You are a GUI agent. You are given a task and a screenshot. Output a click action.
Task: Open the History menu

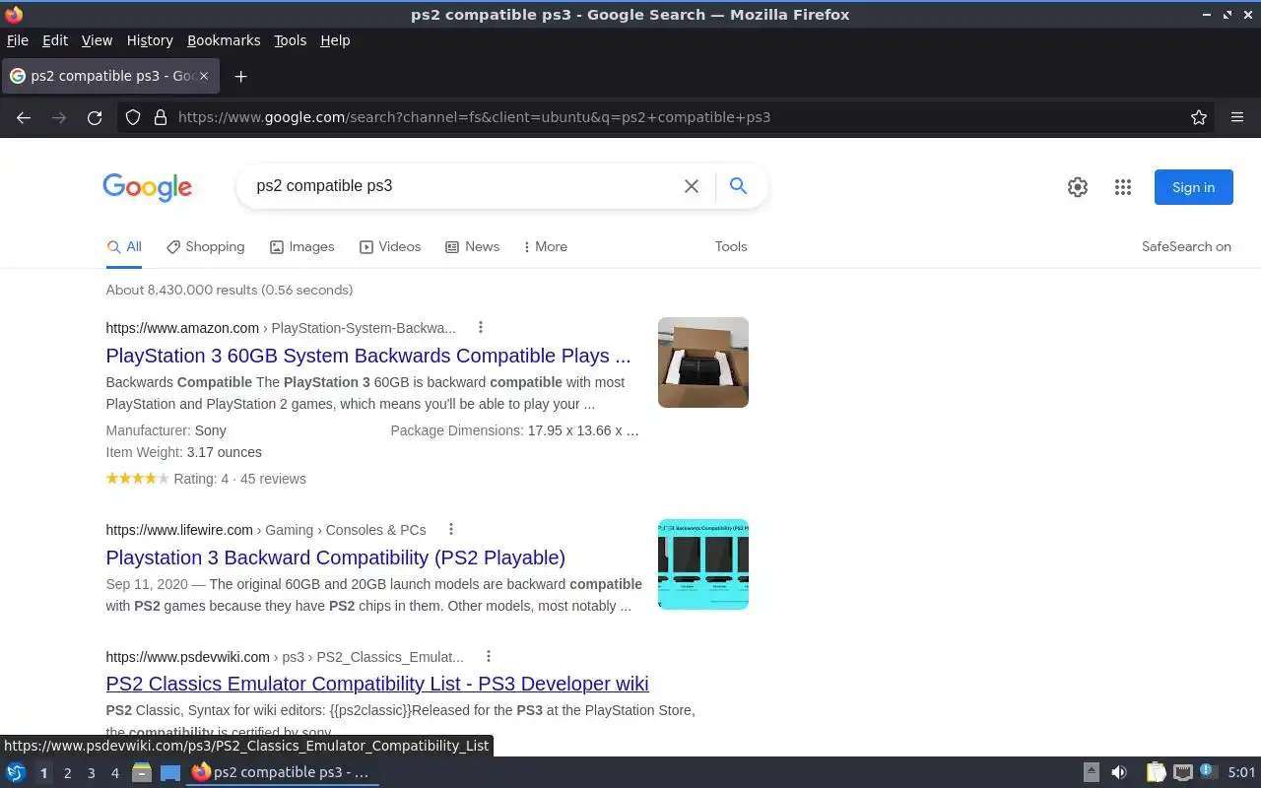(x=150, y=40)
